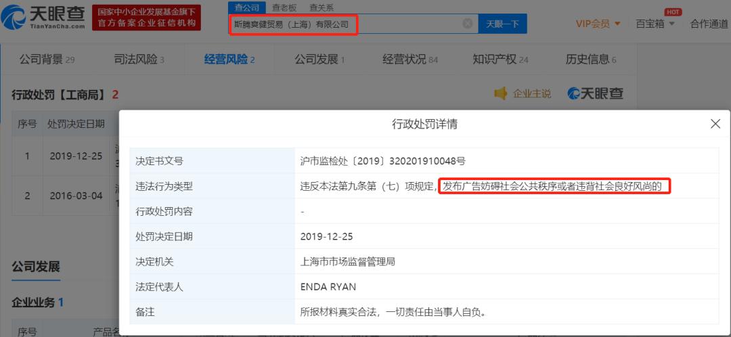Clear the search field with the X icon
The image size is (731, 337).
tap(467, 24)
